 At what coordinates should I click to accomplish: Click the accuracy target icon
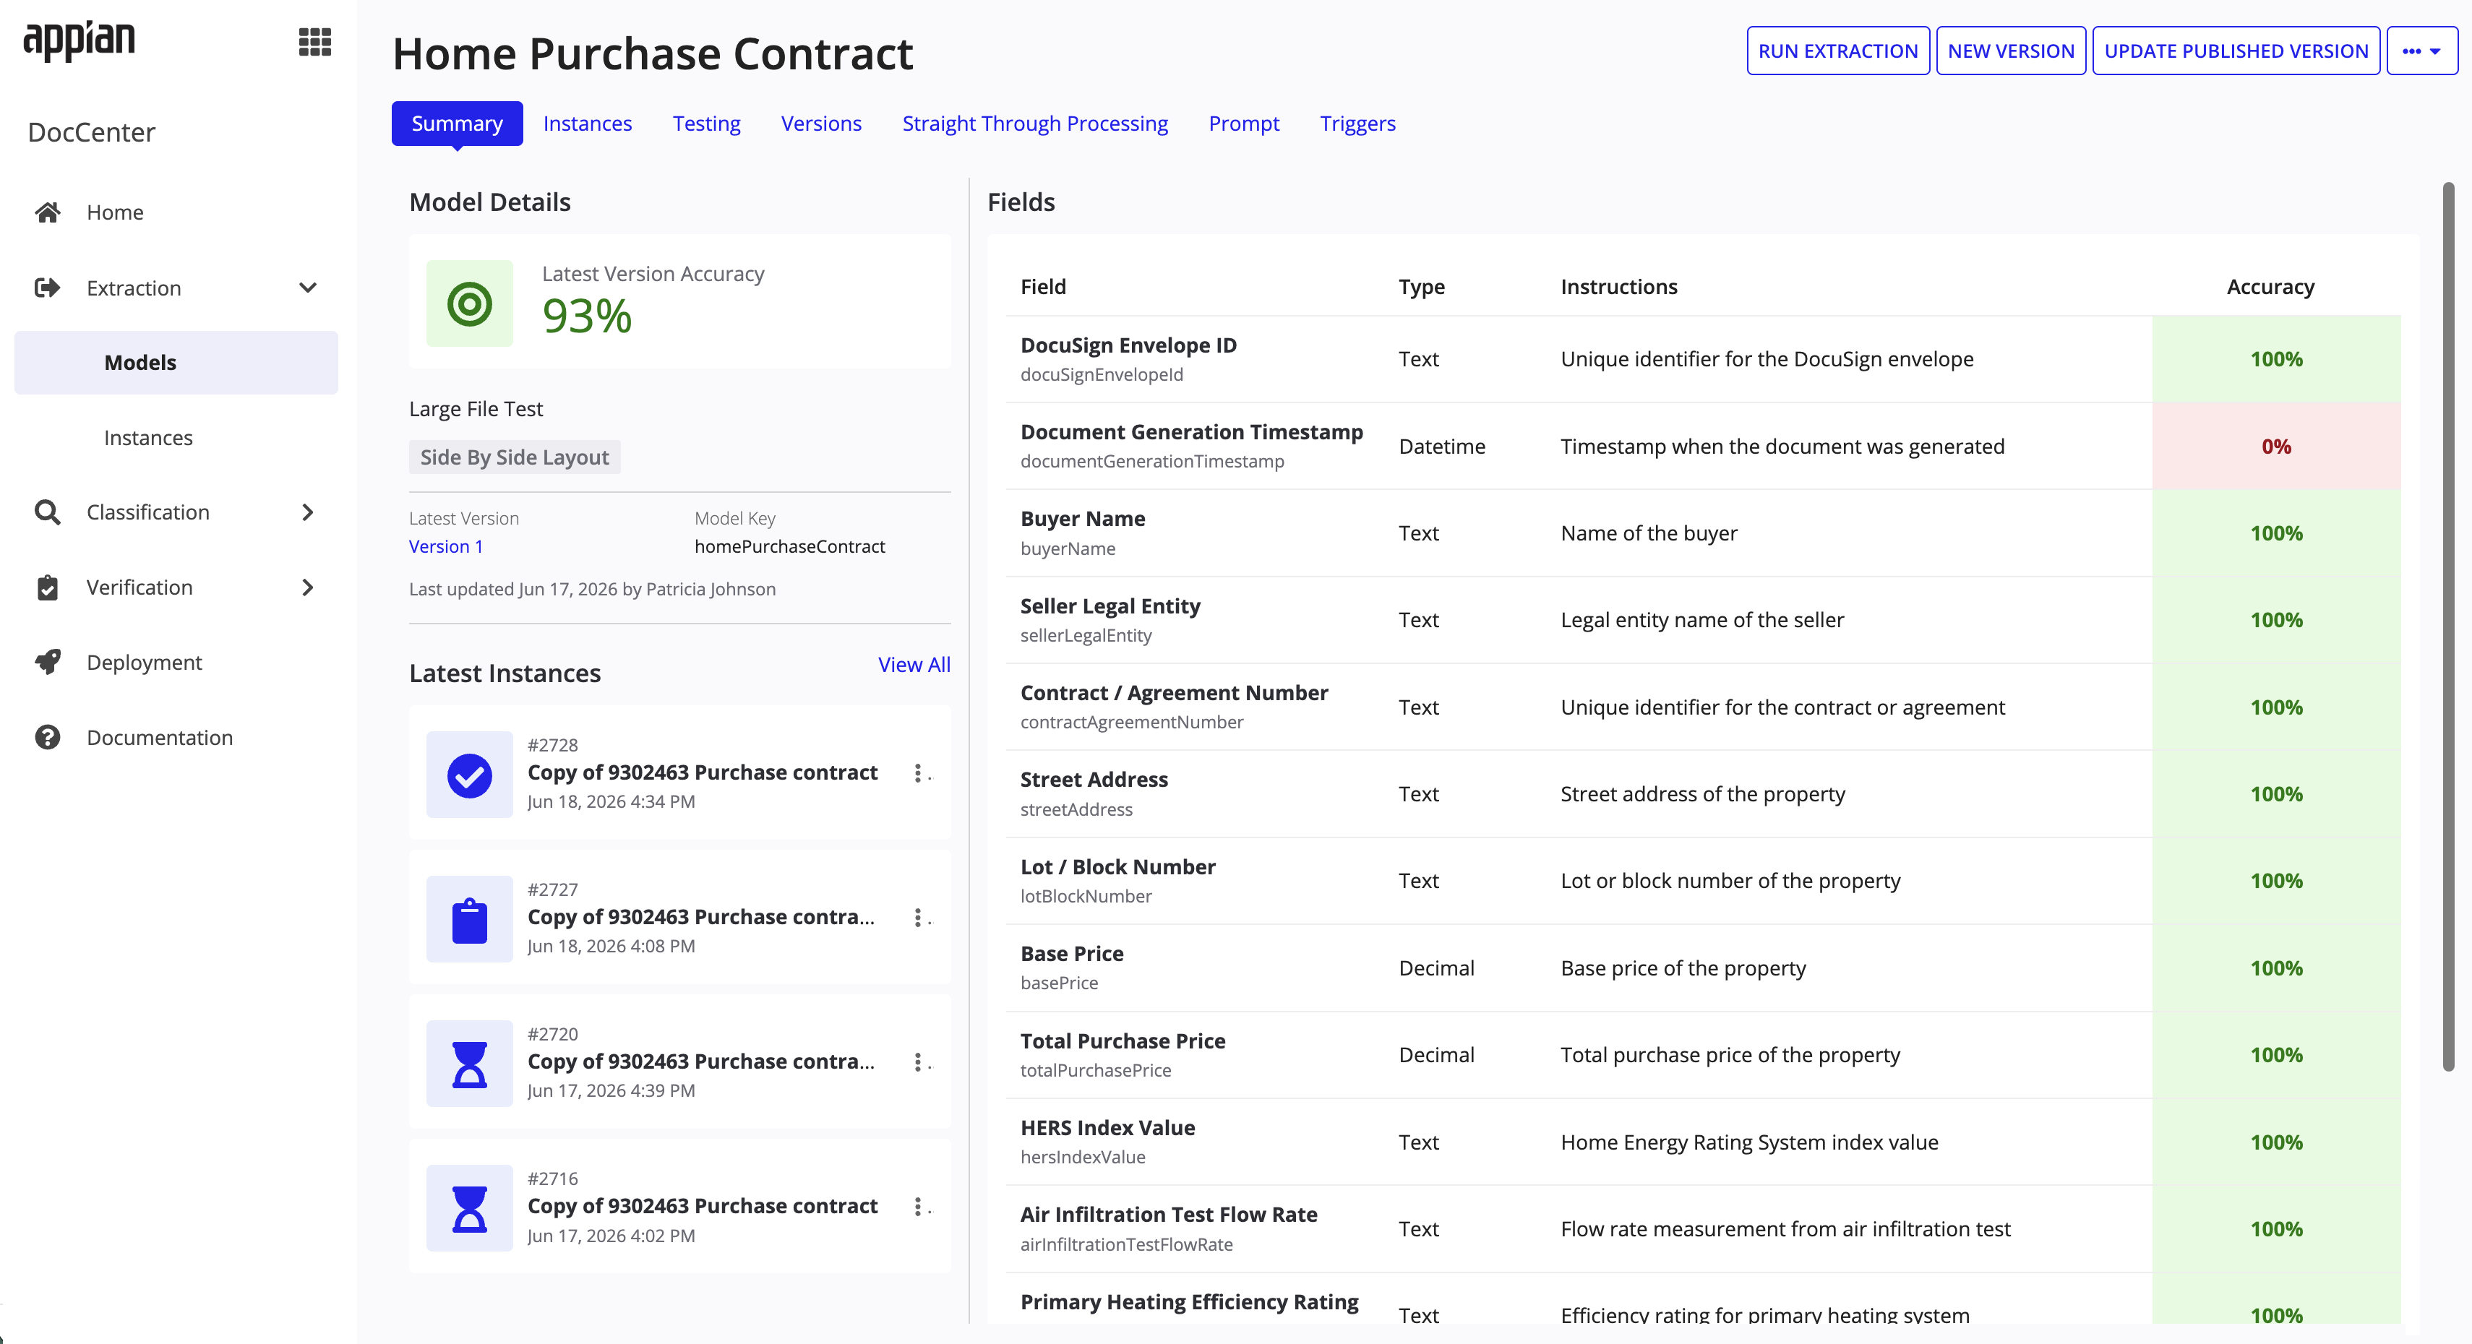pyautogui.click(x=469, y=303)
